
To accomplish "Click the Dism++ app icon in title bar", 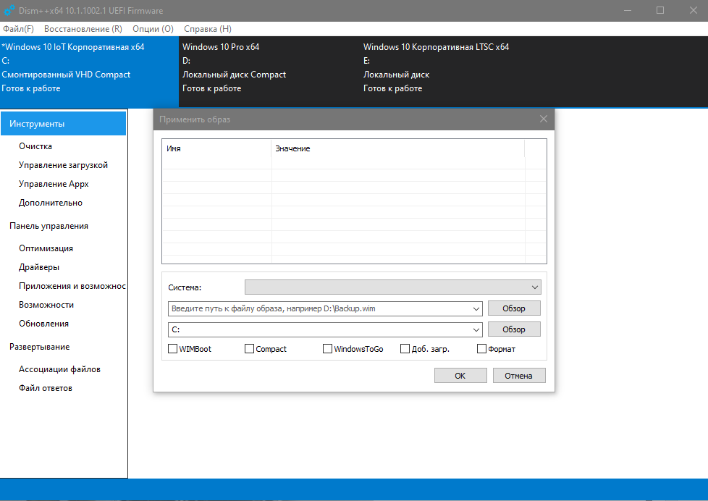I will pos(9,11).
